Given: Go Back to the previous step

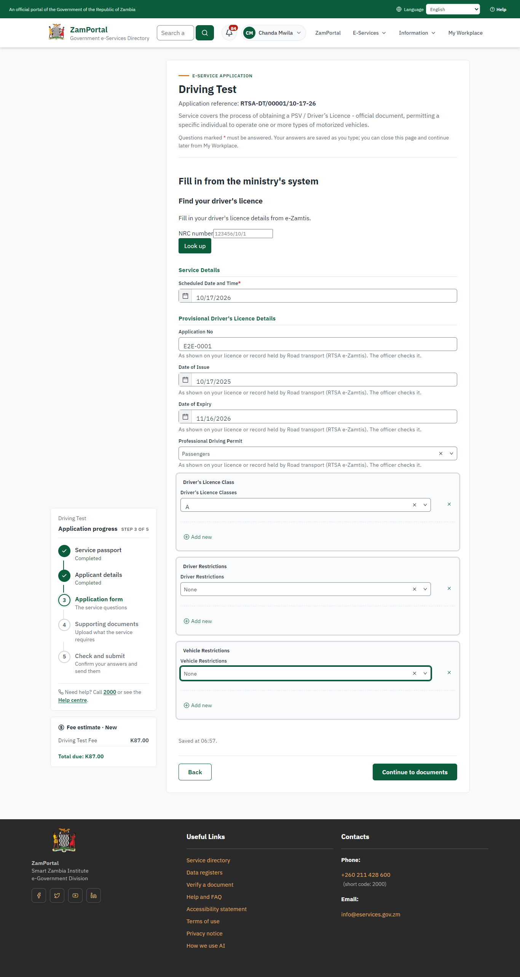Looking at the screenshot, I should point(195,772).
